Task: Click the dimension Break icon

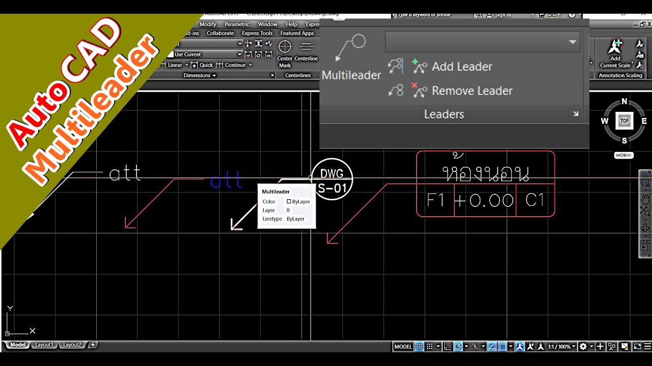Action: pos(249,44)
